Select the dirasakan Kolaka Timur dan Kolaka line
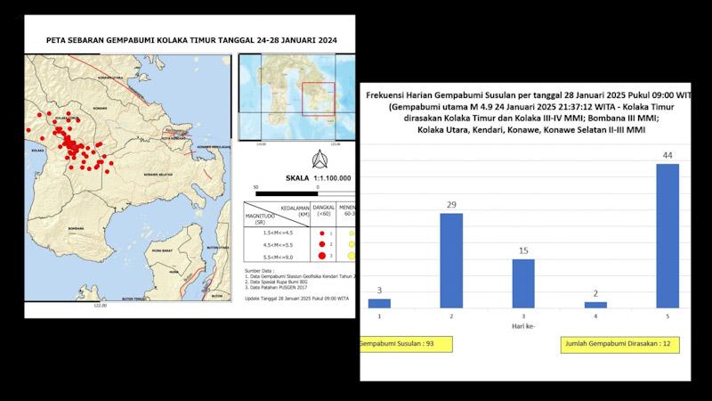712x401 pixels. click(530, 119)
